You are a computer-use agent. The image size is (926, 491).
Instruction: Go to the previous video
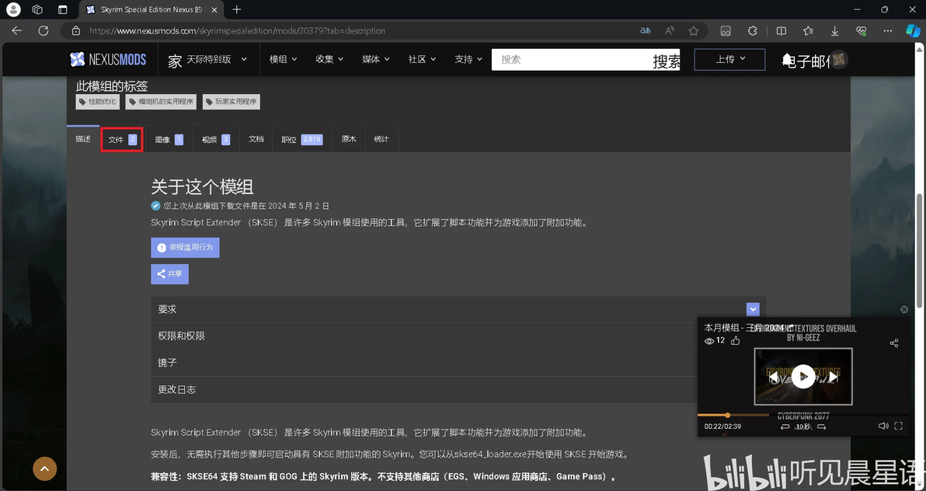click(x=773, y=376)
